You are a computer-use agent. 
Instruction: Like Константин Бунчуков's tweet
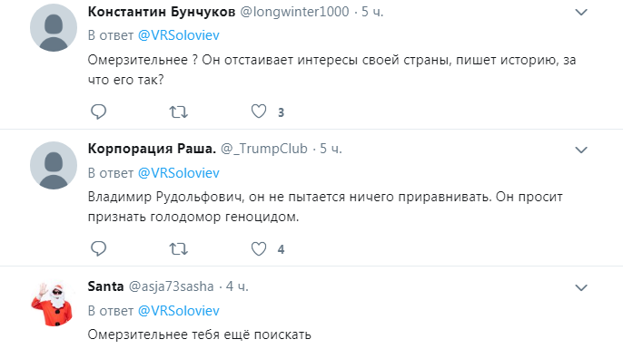click(x=259, y=111)
